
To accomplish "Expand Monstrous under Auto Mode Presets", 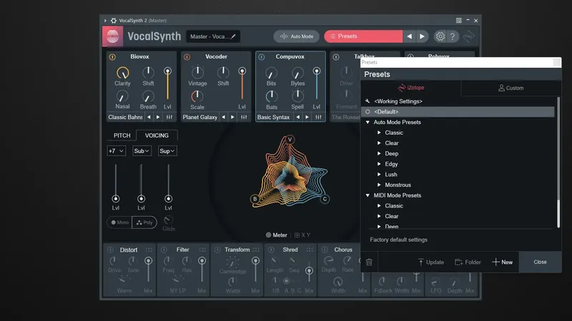I will point(379,185).
